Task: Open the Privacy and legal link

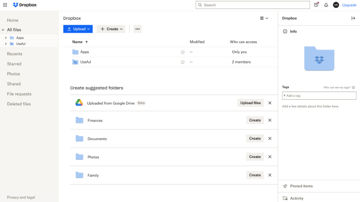Action: [21, 197]
